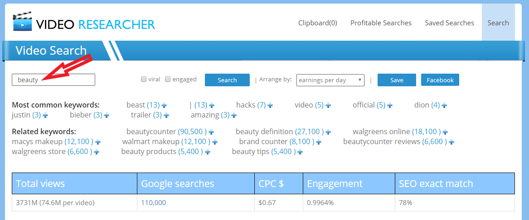Click the 'Total views' column header
The image size is (529, 220).
(x=74, y=184)
